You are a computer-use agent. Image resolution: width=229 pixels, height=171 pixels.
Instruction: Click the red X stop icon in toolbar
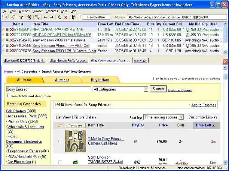tap(66, 18)
